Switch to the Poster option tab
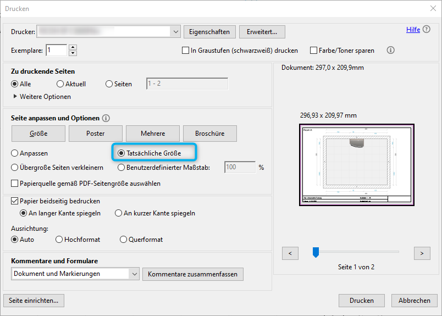 96,134
